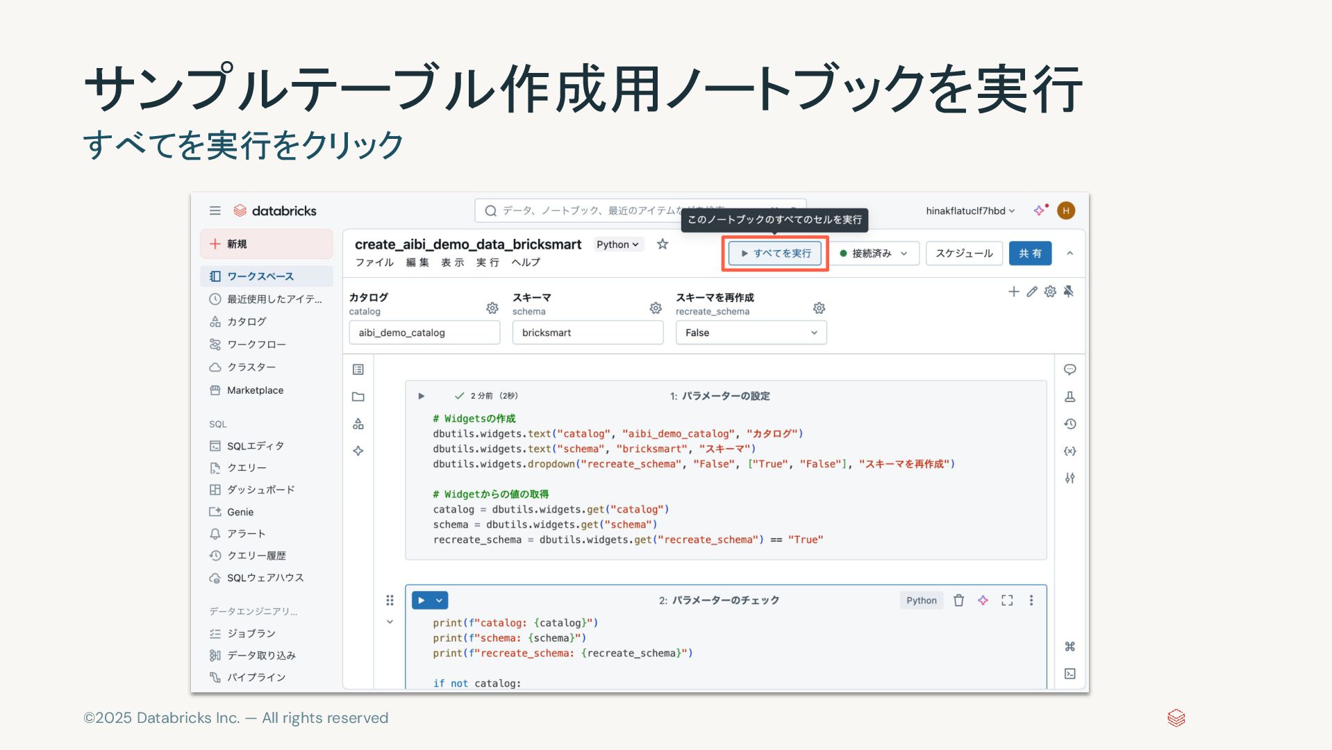Open the variables explorer panel
The height and width of the screenshot is (750, 1332).
pos(1070,451)
